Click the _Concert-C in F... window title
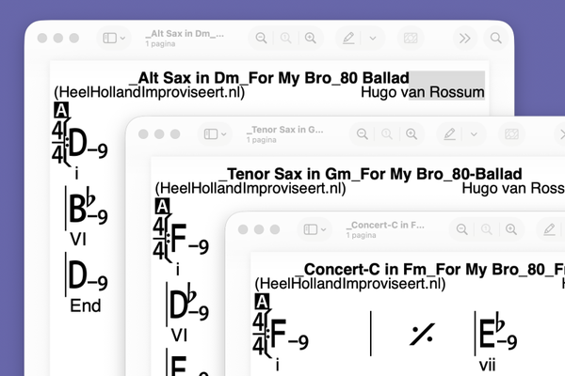Image resolution: width=565 pixels, height=376 pixels. (385, 225)
